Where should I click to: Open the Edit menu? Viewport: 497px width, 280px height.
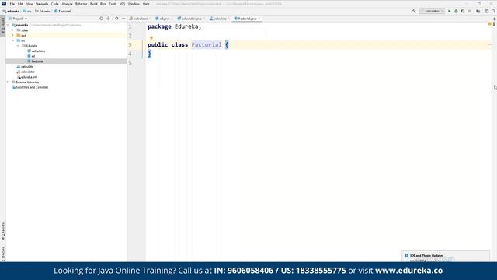tap(20, 4)
